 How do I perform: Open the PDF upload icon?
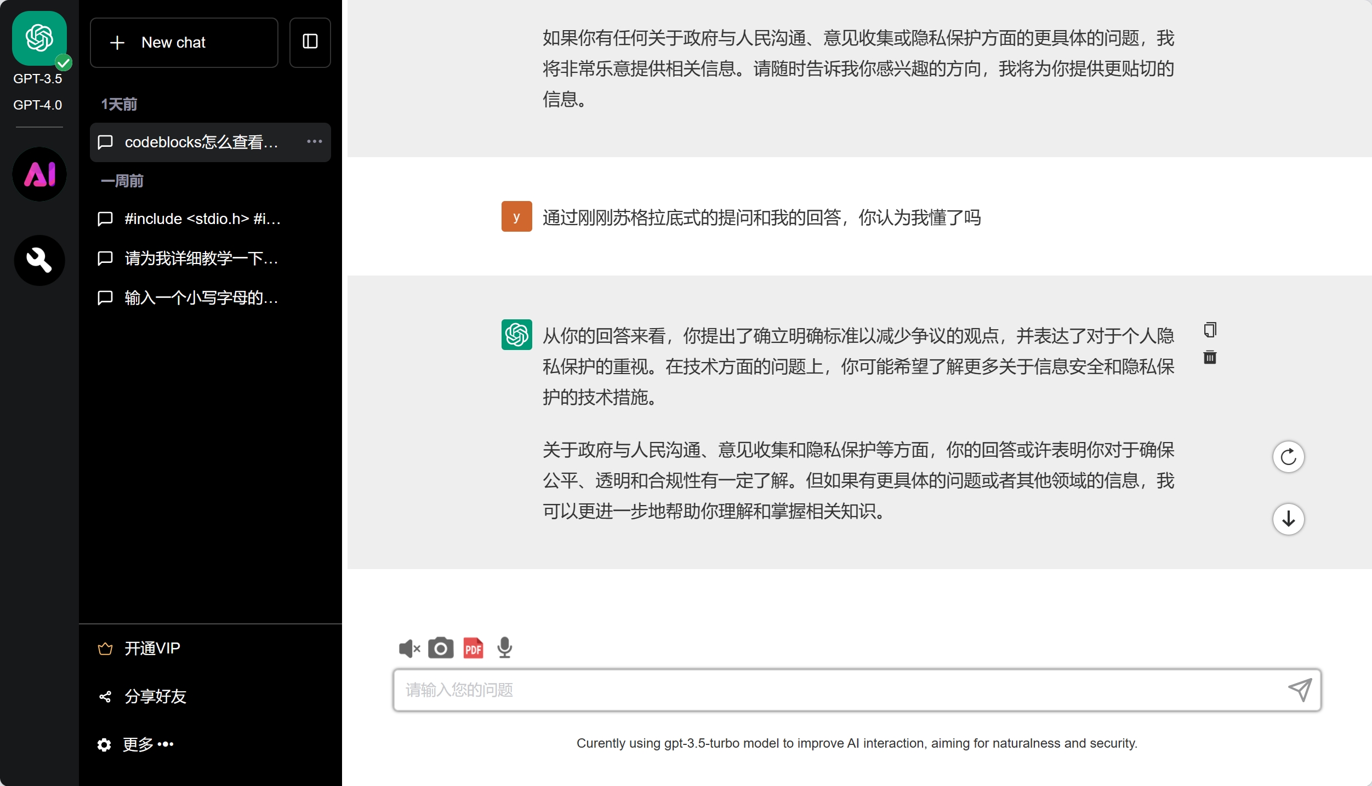[473, 648]
